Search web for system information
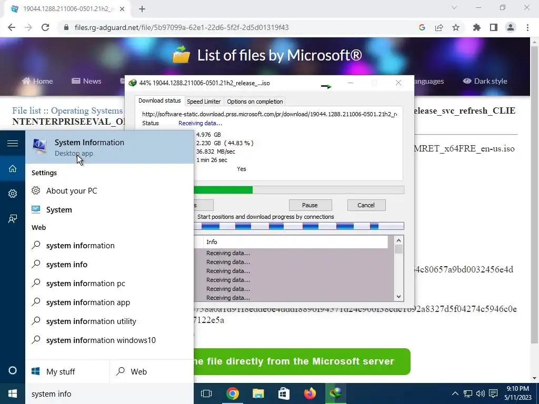 coord(109,246)
